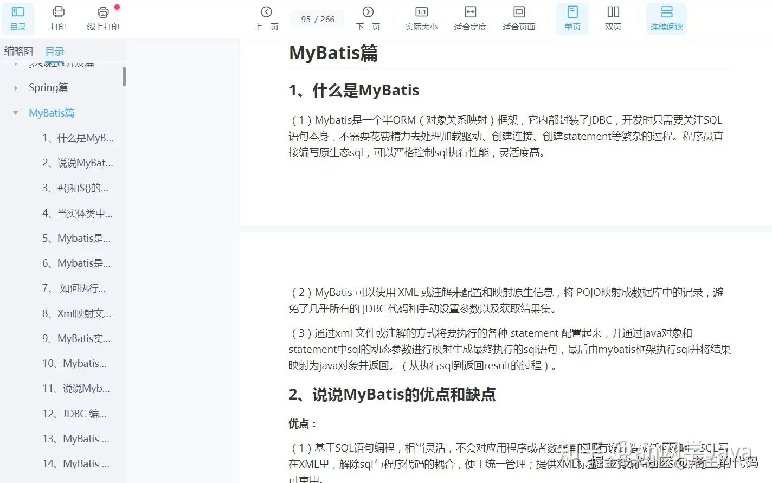Open 线上打印 online print

tap(103, 18)
